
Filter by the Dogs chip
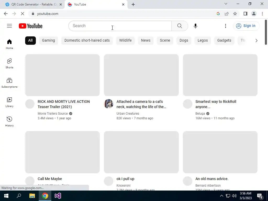(184, 41)
